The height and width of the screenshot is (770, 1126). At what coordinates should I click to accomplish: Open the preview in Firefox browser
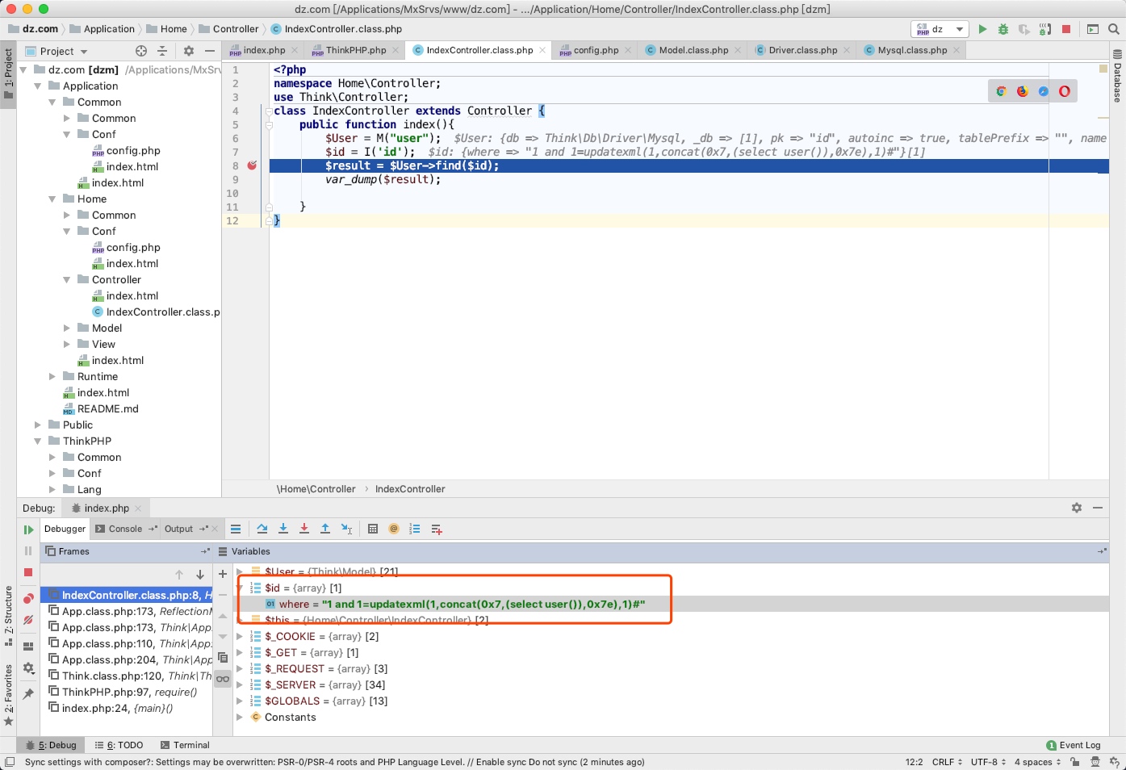1022,91
